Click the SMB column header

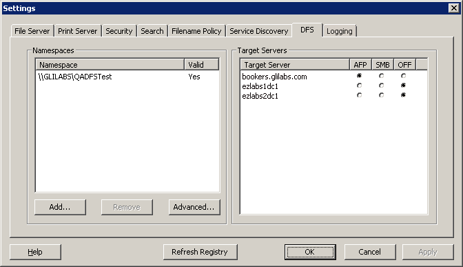(x=382, y=64)
